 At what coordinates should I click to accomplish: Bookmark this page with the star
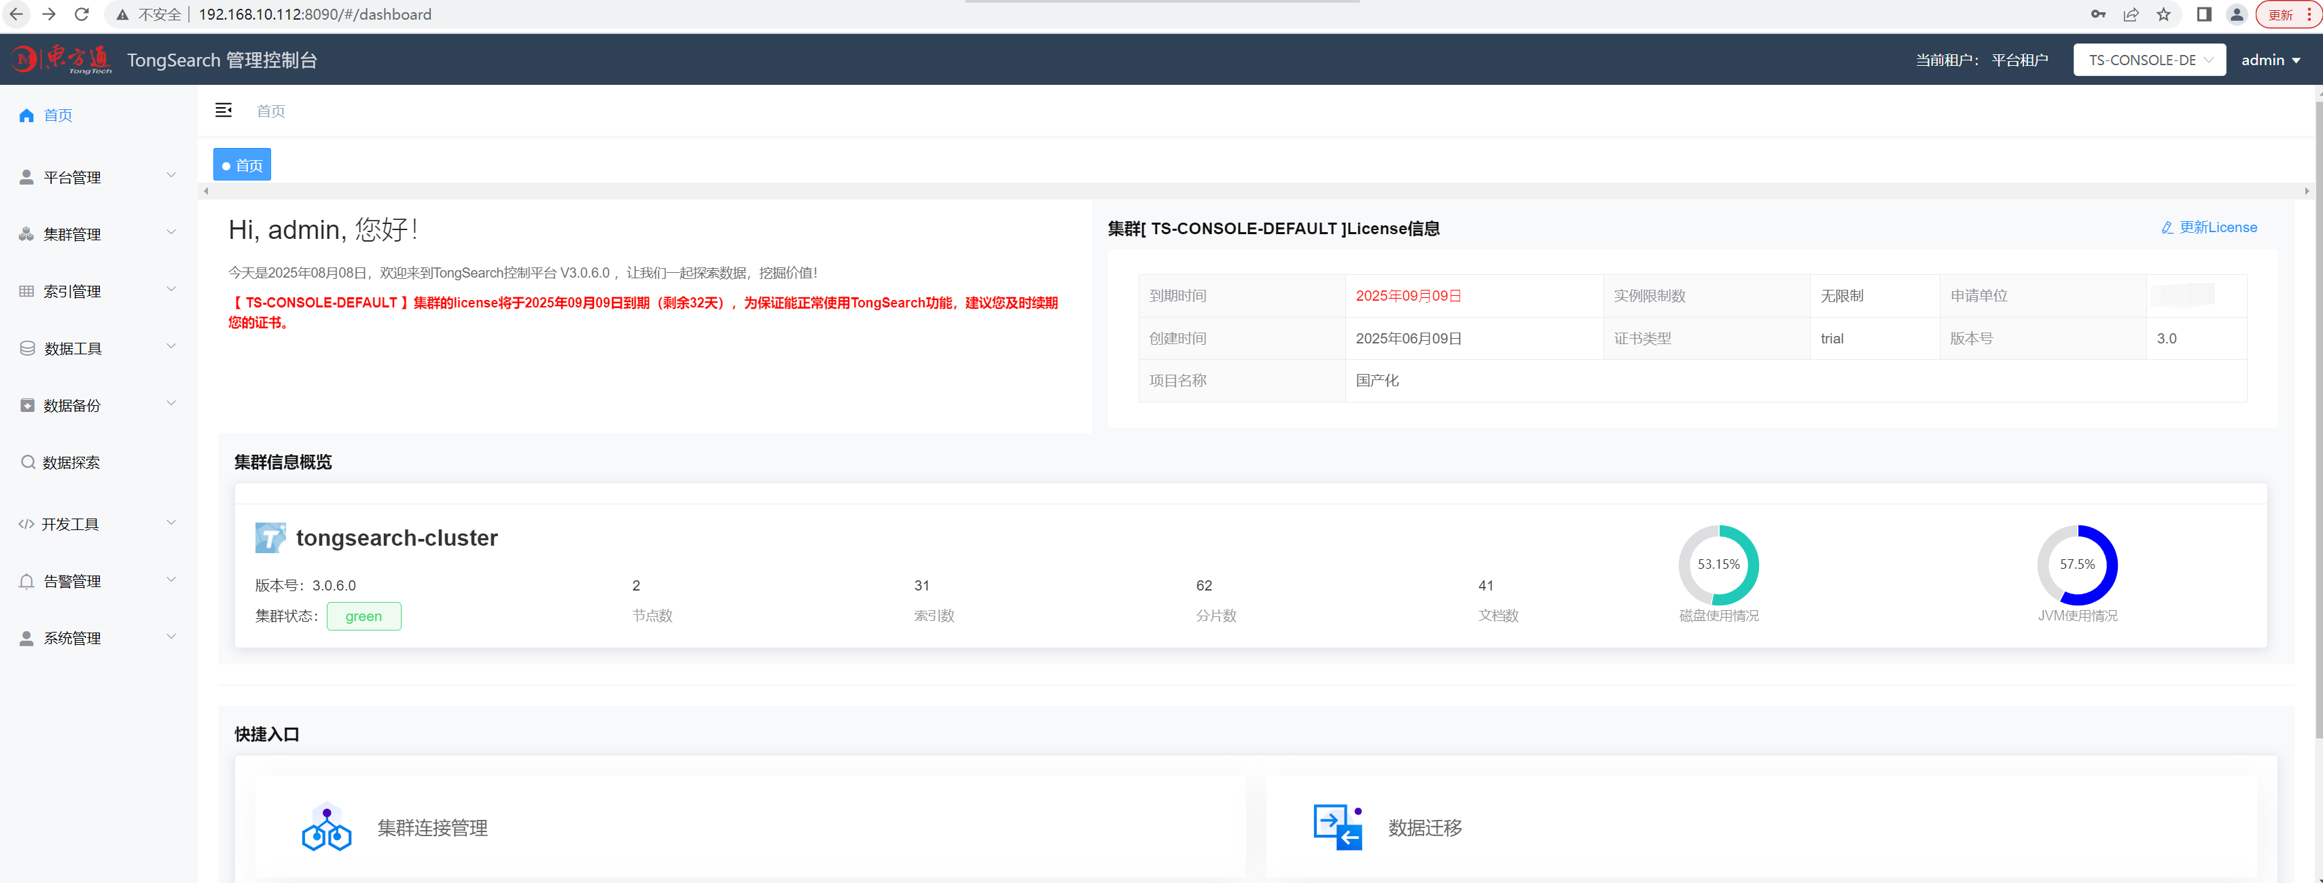point(2163,14)
